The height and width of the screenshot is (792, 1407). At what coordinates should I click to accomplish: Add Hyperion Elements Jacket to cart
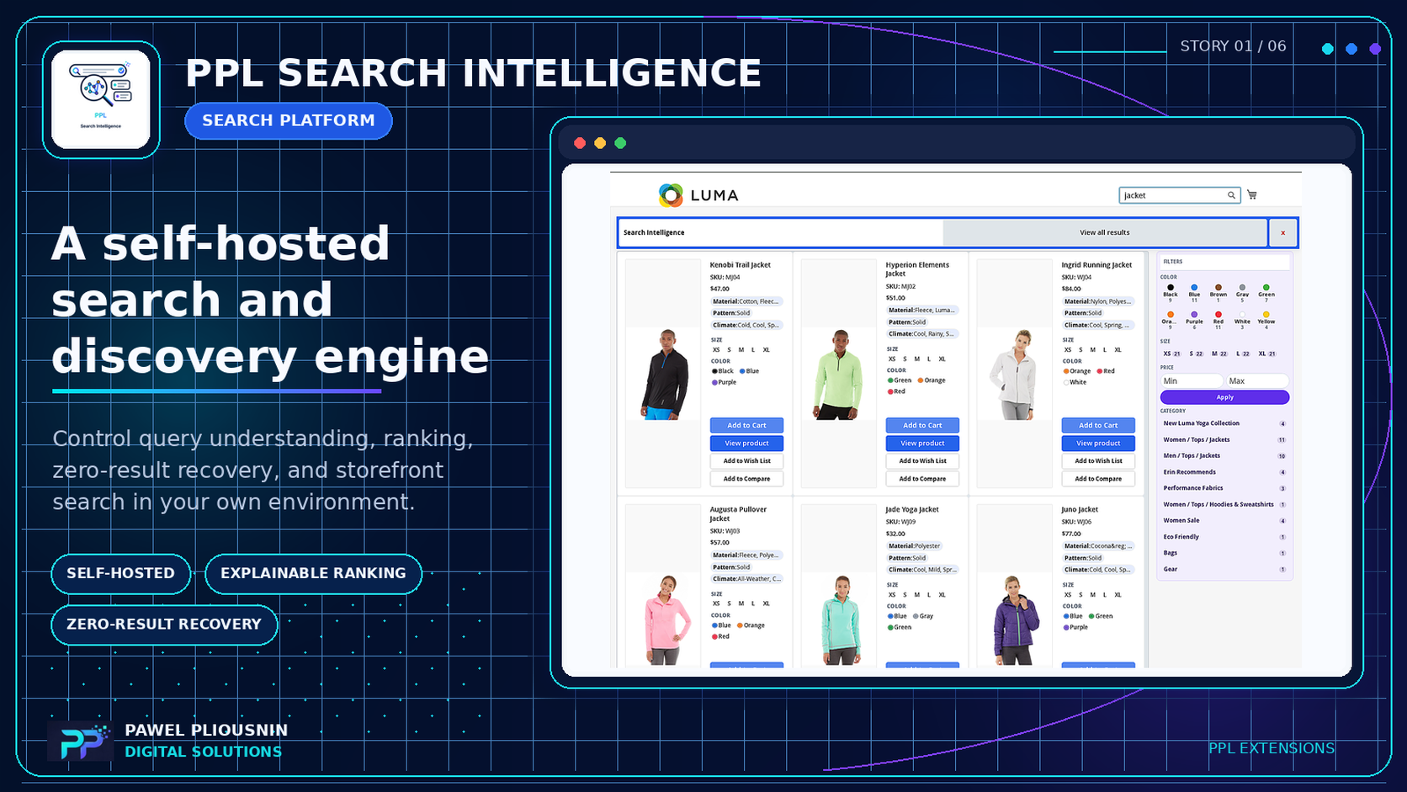(x=922, y=425)
